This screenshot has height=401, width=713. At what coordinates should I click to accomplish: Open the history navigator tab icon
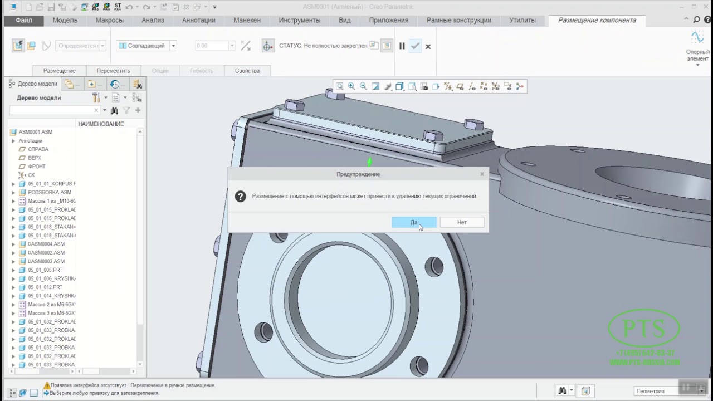[115, 84]
